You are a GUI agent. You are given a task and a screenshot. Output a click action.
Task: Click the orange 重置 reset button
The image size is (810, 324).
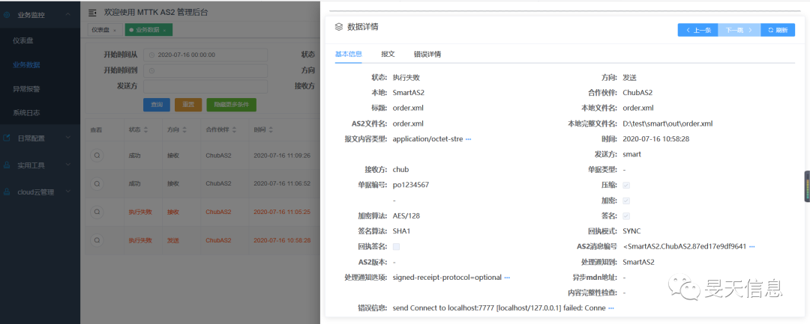[x=188, y=105]
